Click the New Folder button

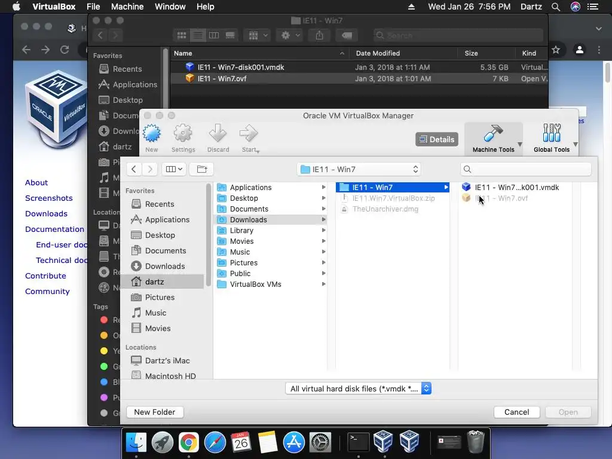coord(155,412)
